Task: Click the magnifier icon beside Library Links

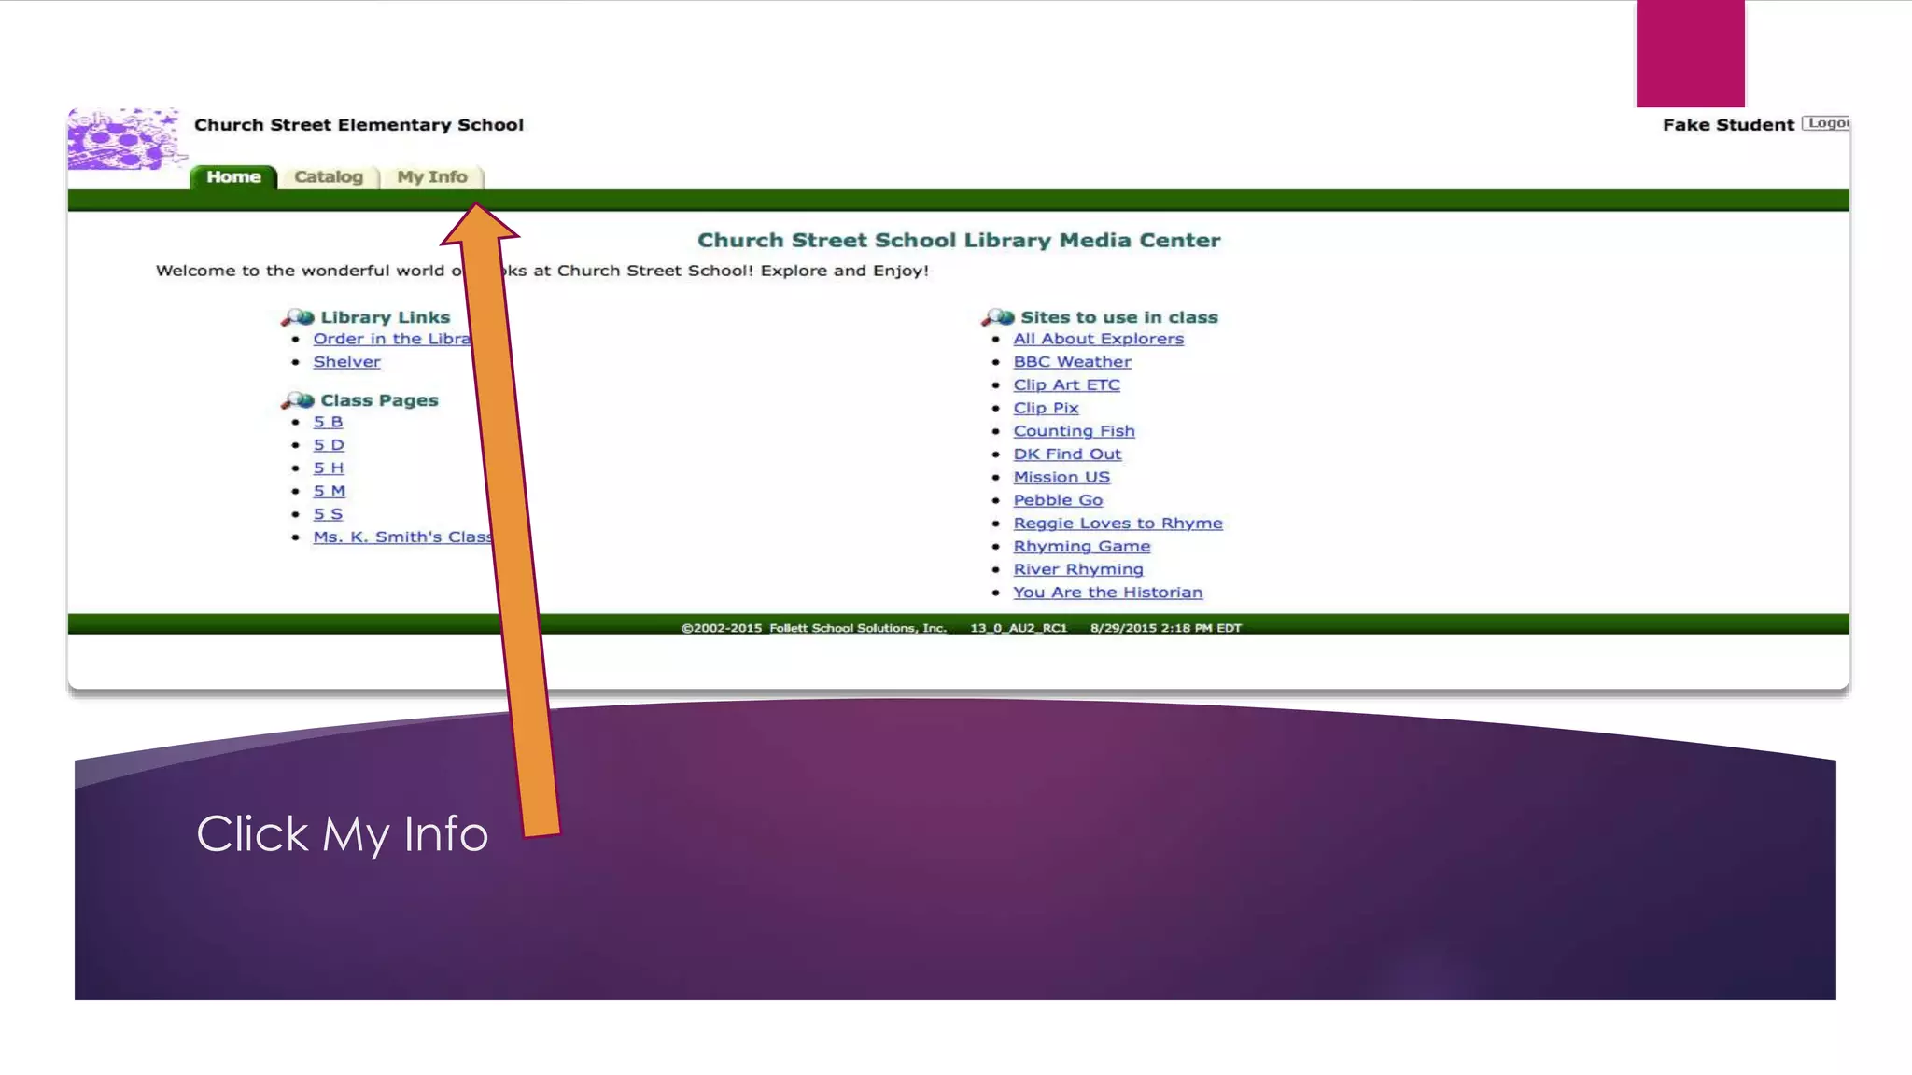Action: point(298,318)
